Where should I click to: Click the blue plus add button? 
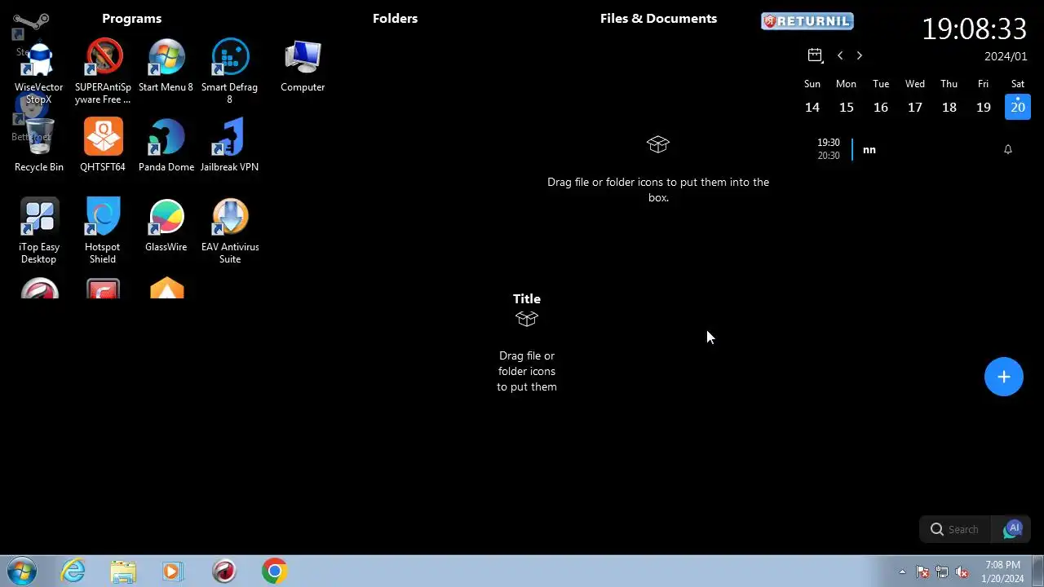1004,377
